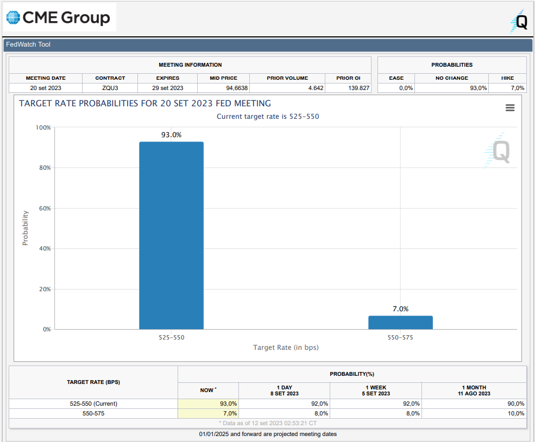
Task: Click the projected meeting dates note
Action: [268, 434]
